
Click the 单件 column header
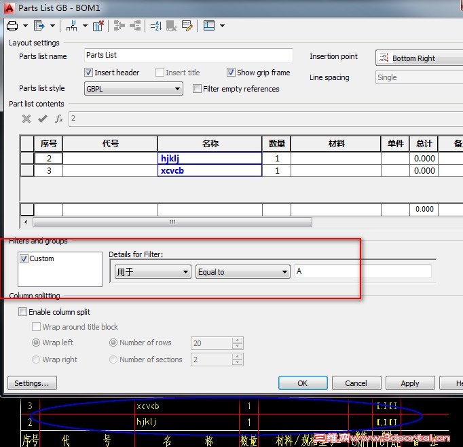[x=395, y=144]
